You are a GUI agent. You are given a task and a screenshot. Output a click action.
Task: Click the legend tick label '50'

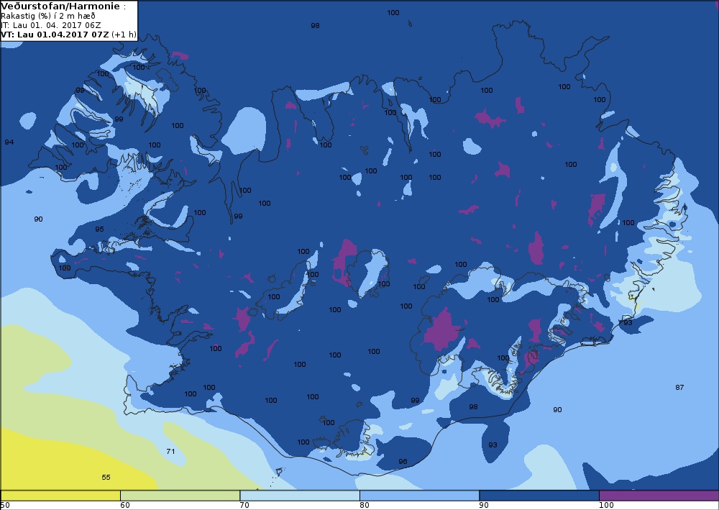click(5, 506)
